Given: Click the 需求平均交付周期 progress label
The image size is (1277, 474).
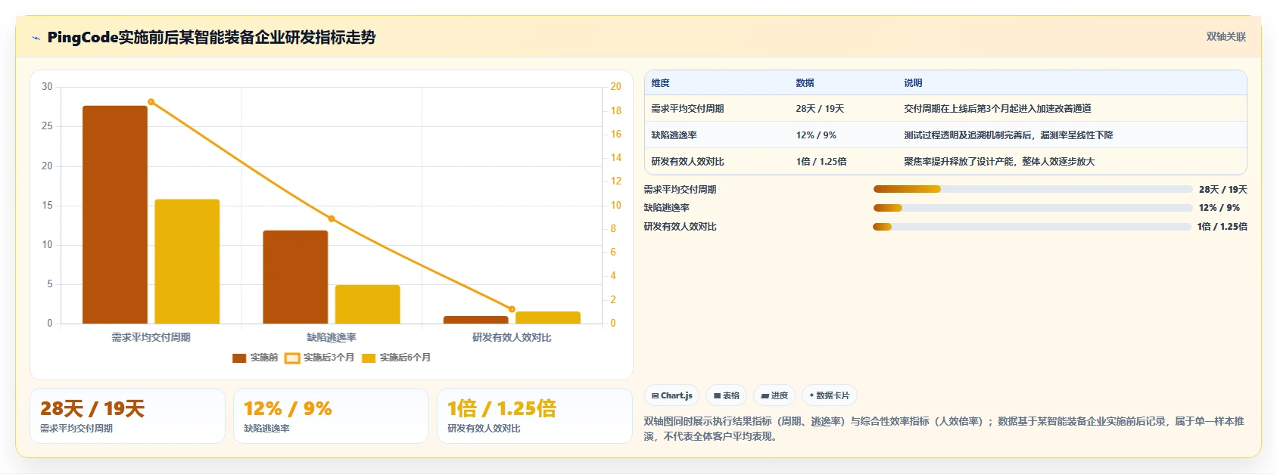Looking at the screenshot, I should [680, 190].
